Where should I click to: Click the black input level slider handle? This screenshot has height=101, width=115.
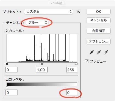click(x=7, y=64)
